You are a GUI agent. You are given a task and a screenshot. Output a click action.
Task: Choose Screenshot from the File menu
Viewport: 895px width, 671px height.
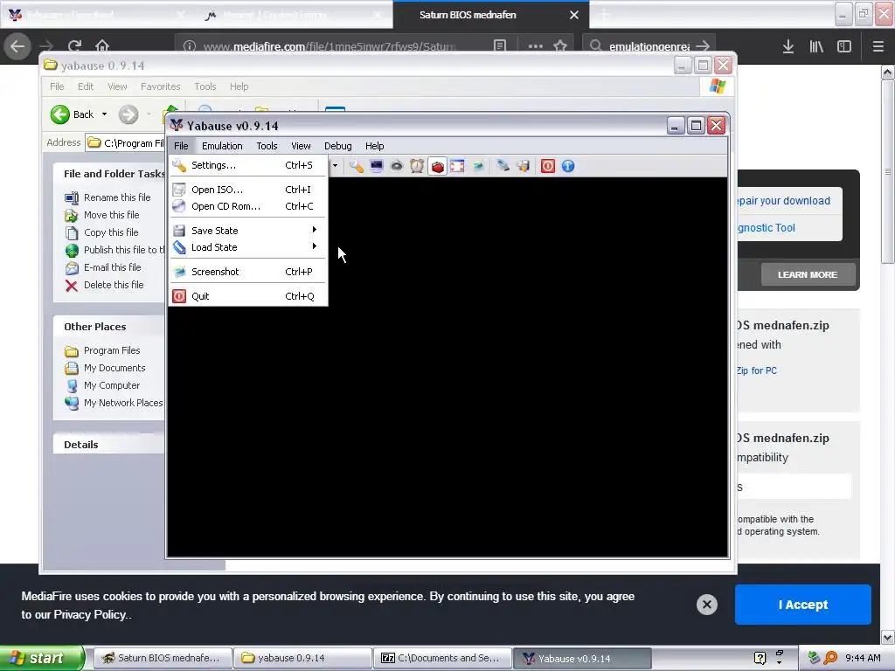(248, 272)
